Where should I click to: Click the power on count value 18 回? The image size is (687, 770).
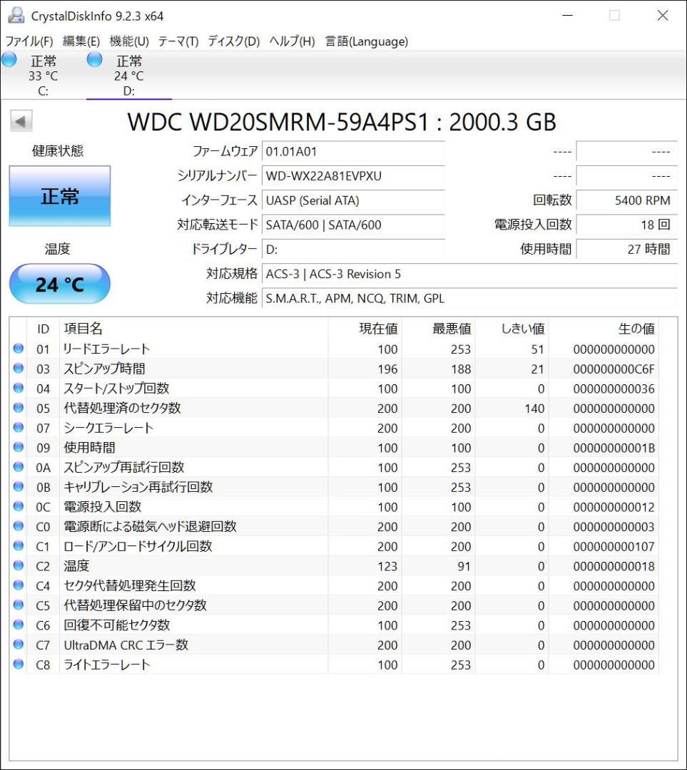tap(626, 225)
